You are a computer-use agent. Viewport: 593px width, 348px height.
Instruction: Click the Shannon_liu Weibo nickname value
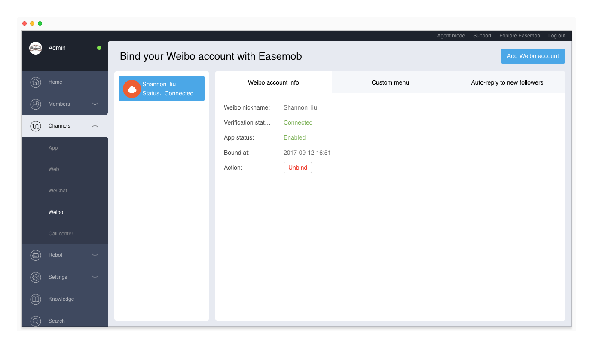(x=300, y=107)
